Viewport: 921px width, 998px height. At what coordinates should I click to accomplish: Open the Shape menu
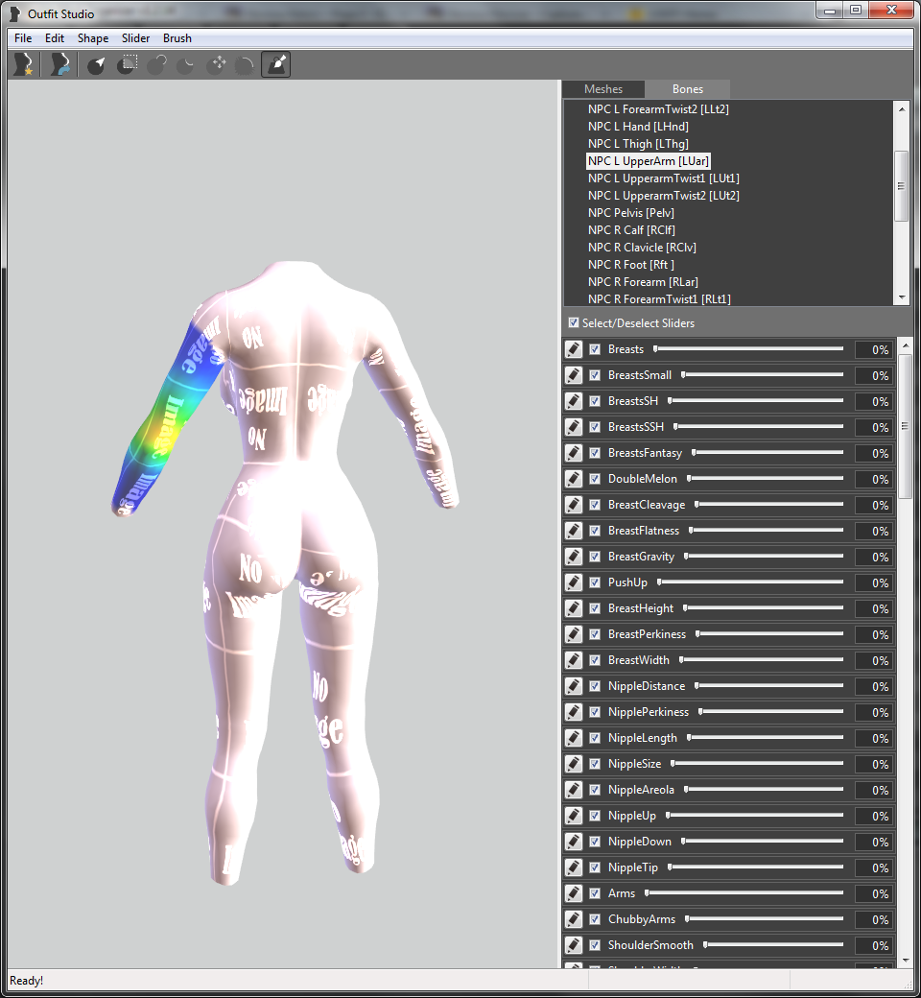click(93, 38)
